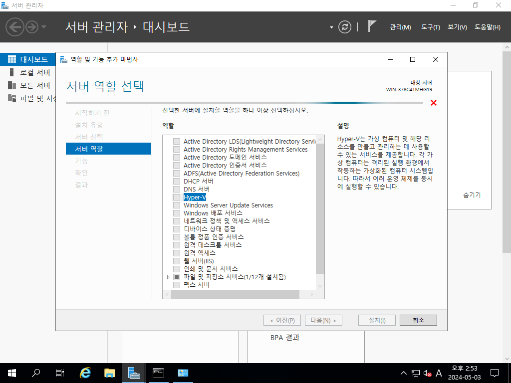Open the Windows Start menu
Viewport: 511px width, 383px height.
(x=12, y=373)
